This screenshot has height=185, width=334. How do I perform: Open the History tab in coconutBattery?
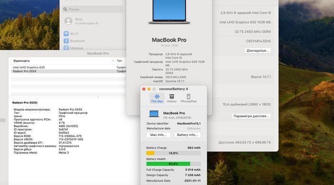[x=172, y=98]
